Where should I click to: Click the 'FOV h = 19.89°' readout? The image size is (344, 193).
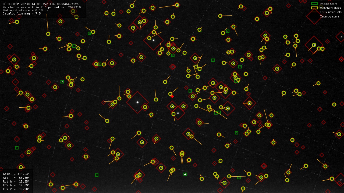click(16, 185)
